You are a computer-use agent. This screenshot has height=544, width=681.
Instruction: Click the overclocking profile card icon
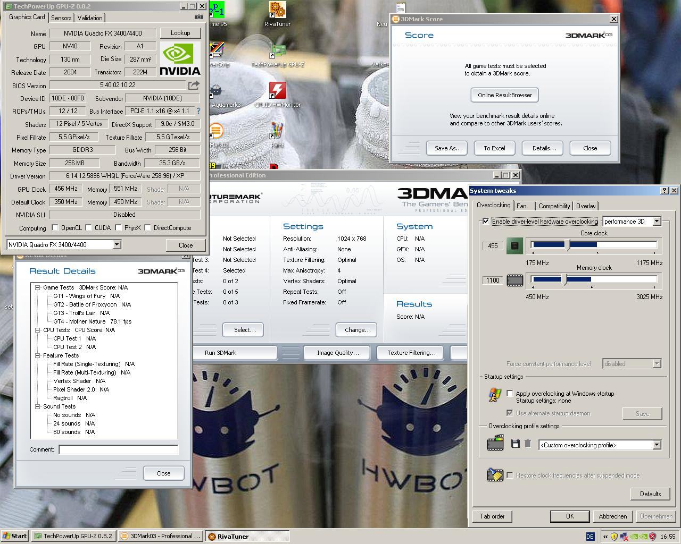495,443
